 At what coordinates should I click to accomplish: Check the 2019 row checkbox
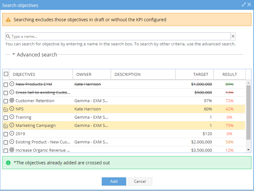[x=6, y=134]
